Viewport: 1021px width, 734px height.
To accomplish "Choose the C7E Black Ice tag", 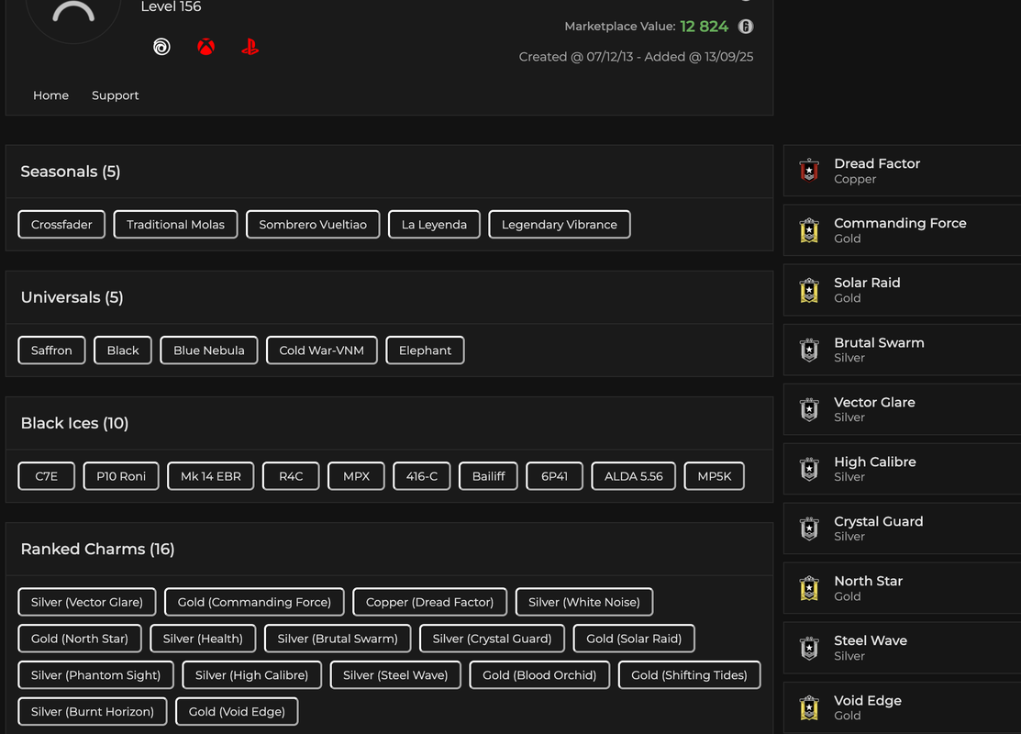I will [46, 476].
